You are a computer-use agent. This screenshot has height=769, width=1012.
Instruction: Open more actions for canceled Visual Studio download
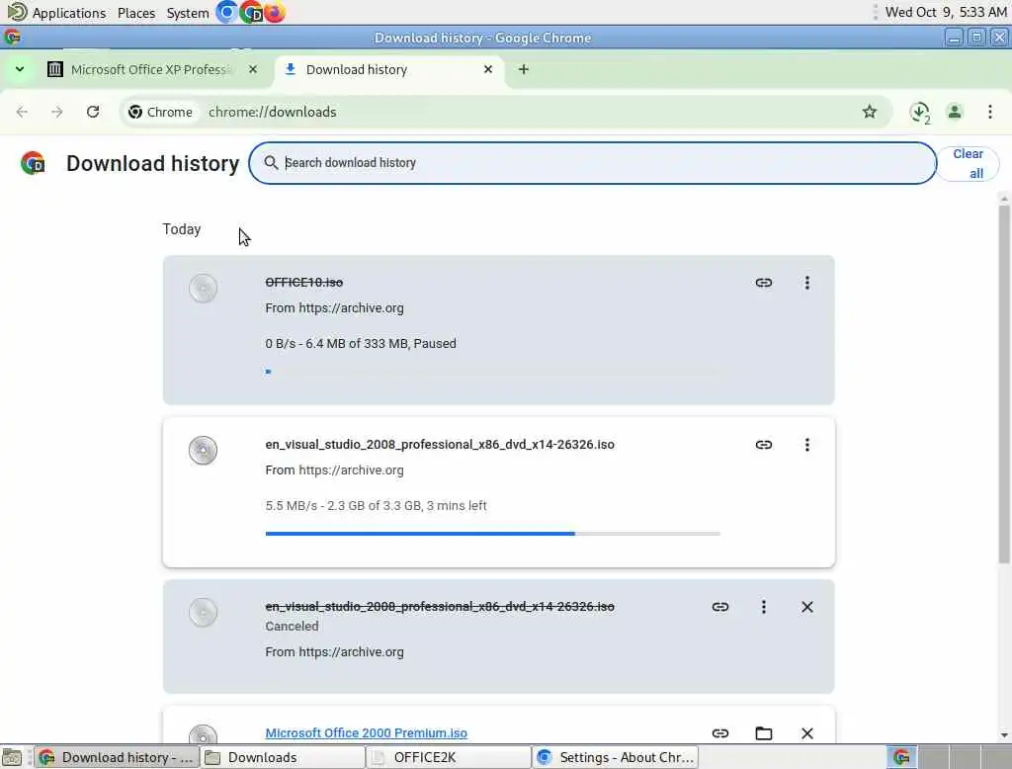coord(764,607)
